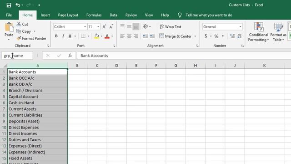Click the Undo arrow icon
Viewport: 291px width, 164px height.
click(18, 5)
